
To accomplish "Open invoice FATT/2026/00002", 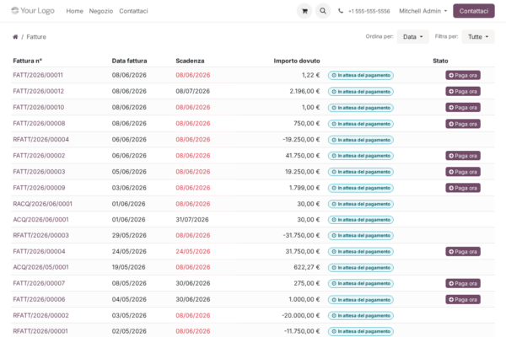I will pyautogui.click(x=39, y=156).
